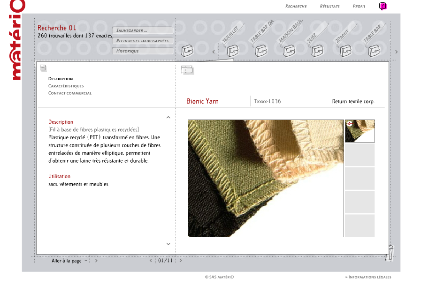Click the layout view icon above Bionic Yarn
421x293 pixels.
click(187, 70)
